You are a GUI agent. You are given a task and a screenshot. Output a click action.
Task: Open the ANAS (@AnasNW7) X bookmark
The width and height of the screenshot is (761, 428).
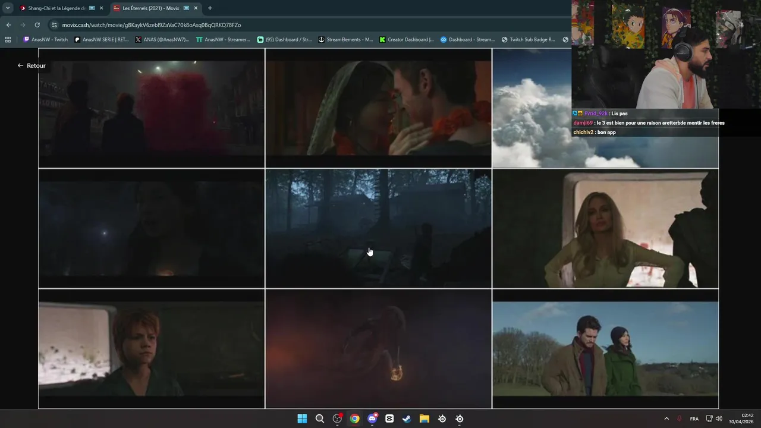(162, 40)
